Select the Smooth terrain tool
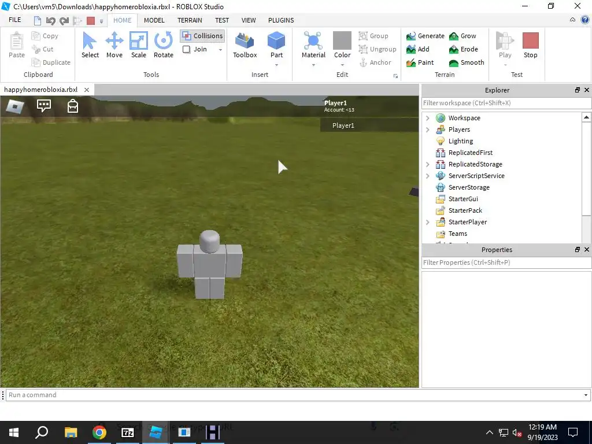592x444 pixels. pos(467,62)
